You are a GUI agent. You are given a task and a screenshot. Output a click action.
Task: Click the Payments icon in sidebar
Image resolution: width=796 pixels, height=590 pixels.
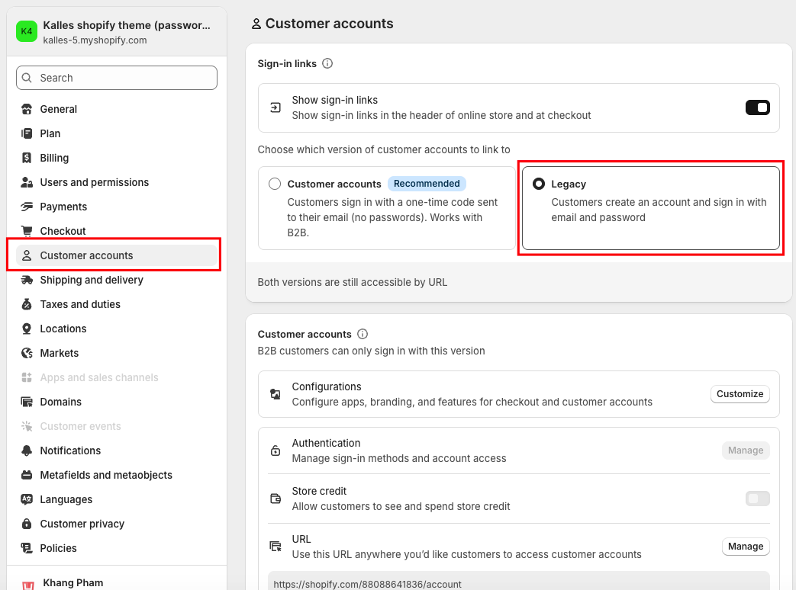pos(27,207)
